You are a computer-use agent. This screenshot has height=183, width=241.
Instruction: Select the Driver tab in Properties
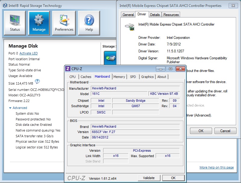(x=142, y=14)
